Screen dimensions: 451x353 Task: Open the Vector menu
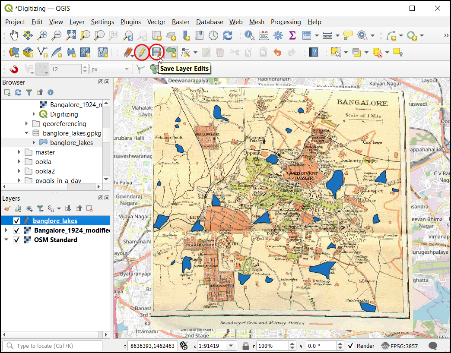point(156,22)
